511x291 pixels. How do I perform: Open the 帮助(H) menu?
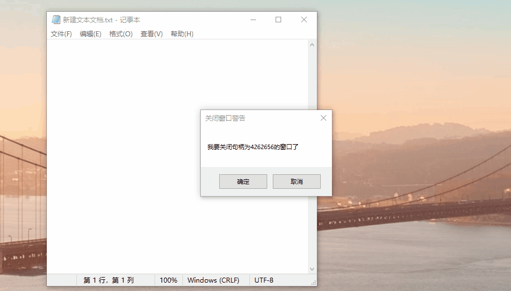coord(182,34)
